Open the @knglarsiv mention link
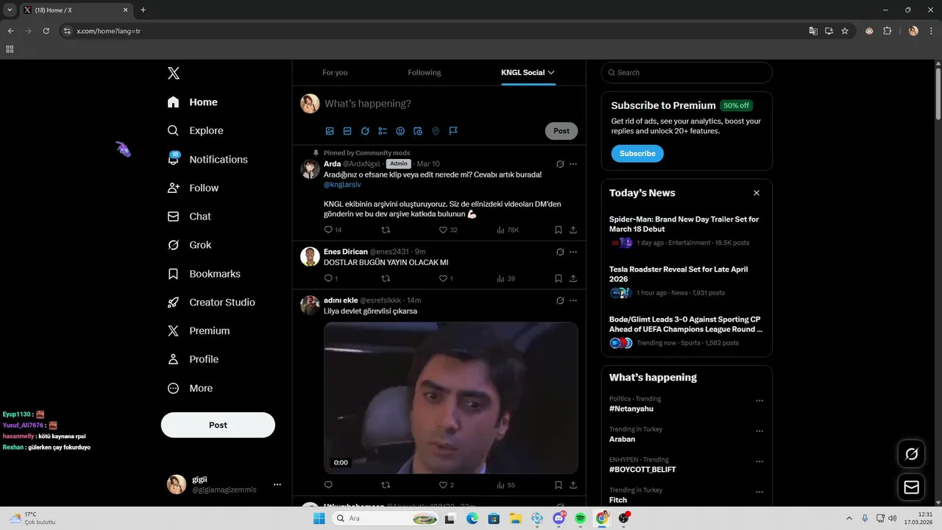Image resolution: width=942 pixels, height=530 pixels. click(x=342, y=185)
